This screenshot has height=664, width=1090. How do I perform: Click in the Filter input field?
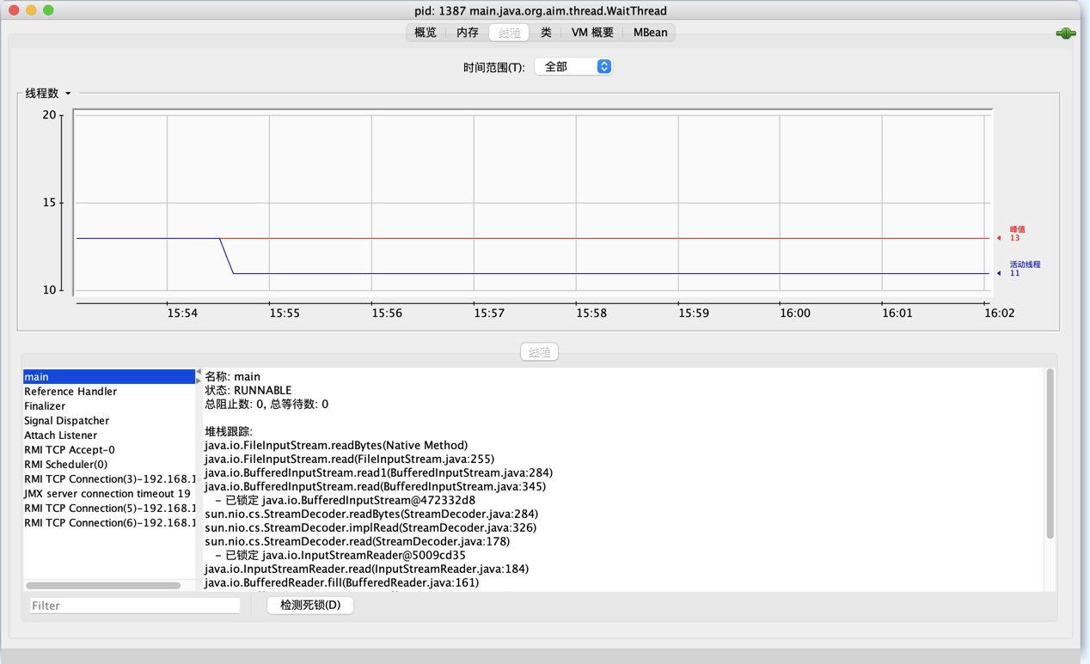point(135,606)
